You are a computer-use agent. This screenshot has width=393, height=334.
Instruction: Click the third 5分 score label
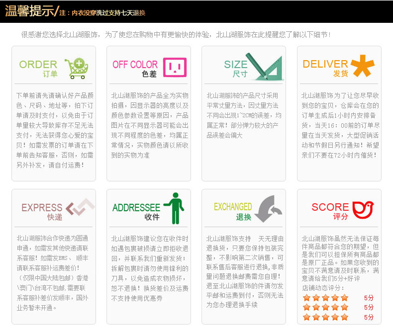[369, 318]
